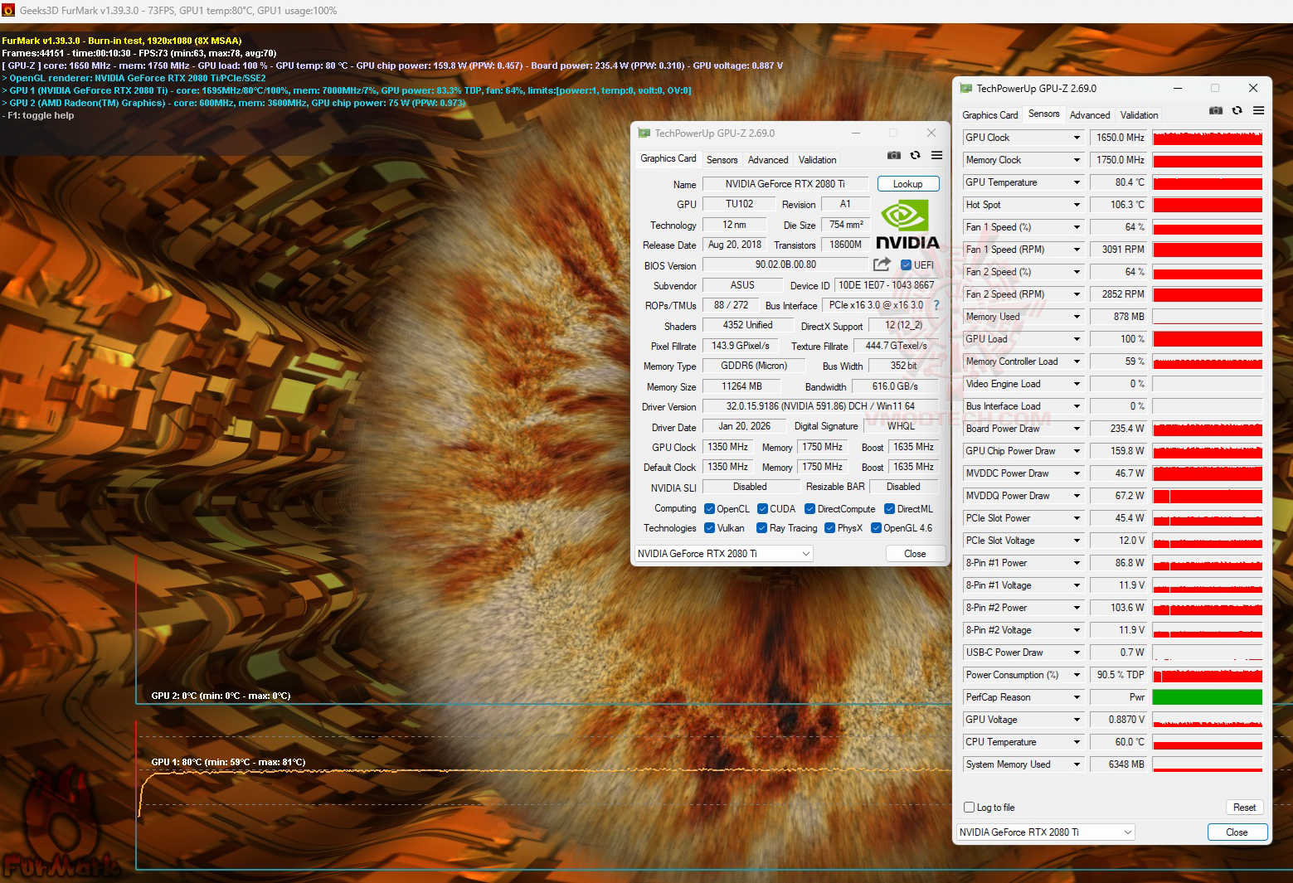
Task: Open the Memory Used sensor dropdown
Action: (1077, 317)
